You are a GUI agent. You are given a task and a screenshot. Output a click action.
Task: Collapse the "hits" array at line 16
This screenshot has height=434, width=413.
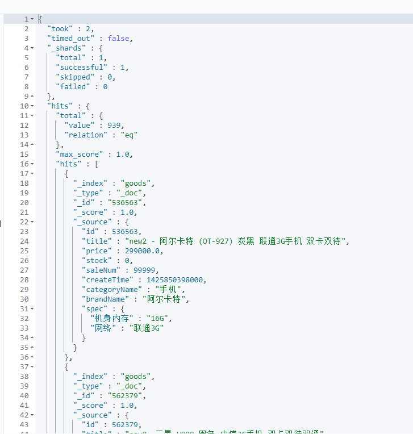(x=32, y=164)
